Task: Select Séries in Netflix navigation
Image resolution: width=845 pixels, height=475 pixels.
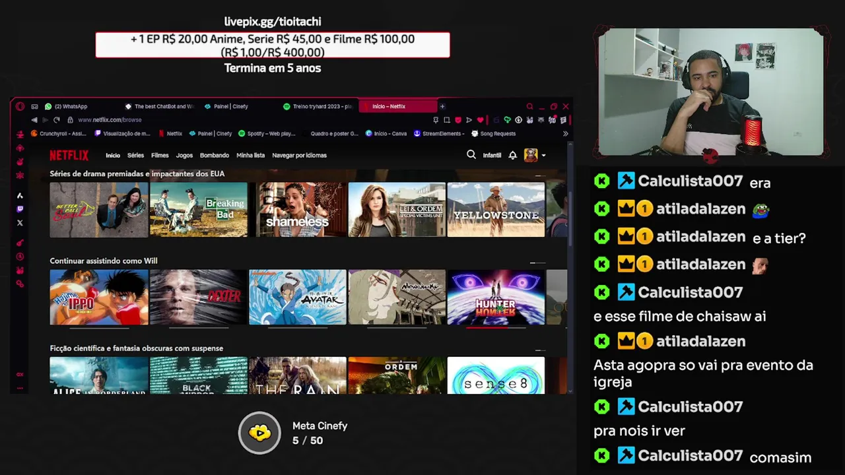Action: tap(135, 155)
